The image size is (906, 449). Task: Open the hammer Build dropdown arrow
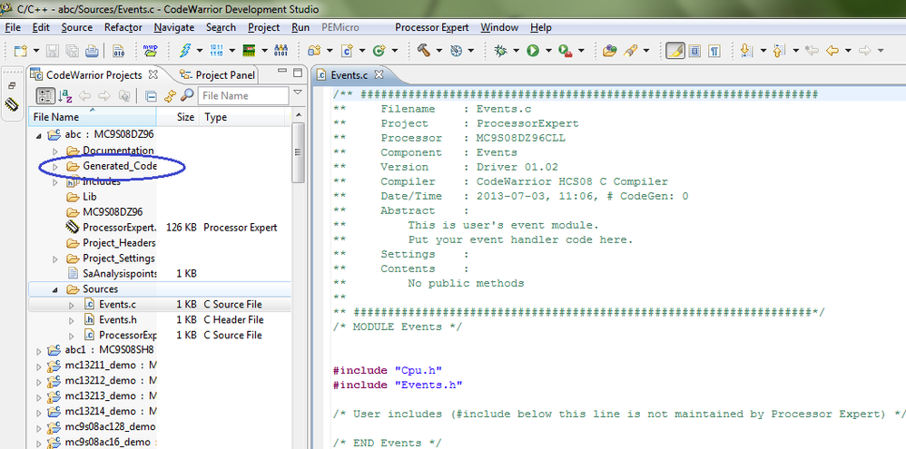pos(439,51)
